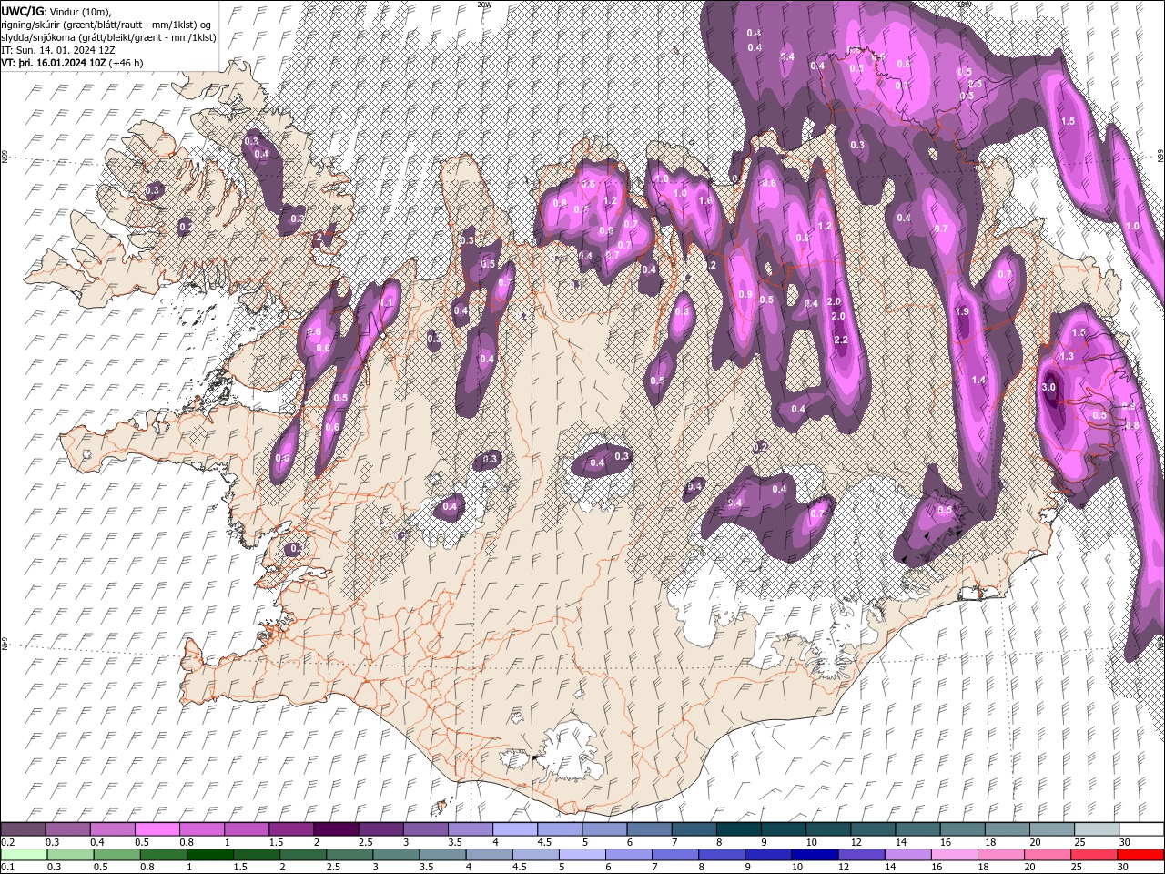Select the light blue snow swatch starting at 4
Image resolution: width=1165 pixels, height=874 pixels.
pos(514,829)
